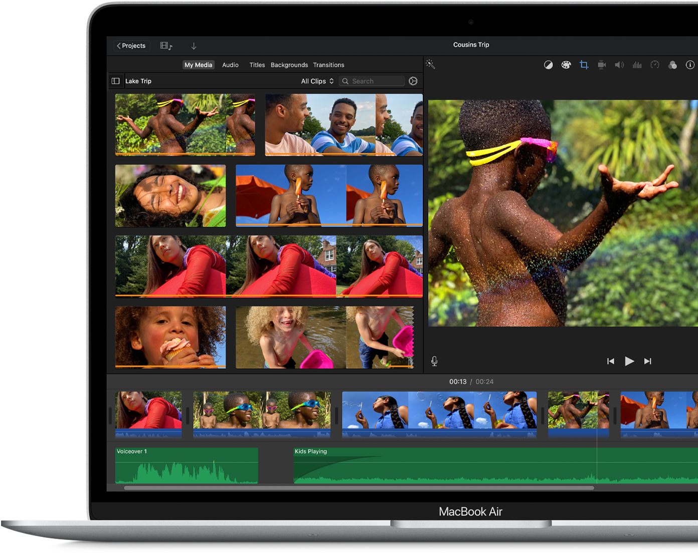The width and height of the screenshot is (698, 554).
Task: Go back to Projects
Action: [x=131, y=46]
